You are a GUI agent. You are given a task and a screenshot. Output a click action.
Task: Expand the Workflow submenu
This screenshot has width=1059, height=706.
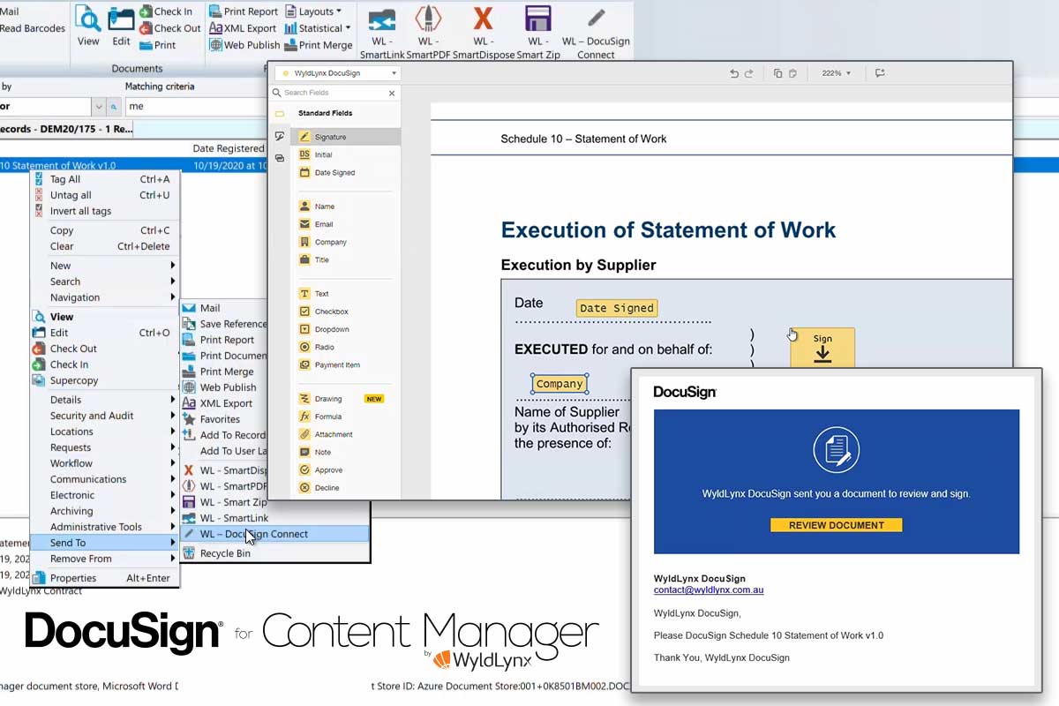point(105,463)
